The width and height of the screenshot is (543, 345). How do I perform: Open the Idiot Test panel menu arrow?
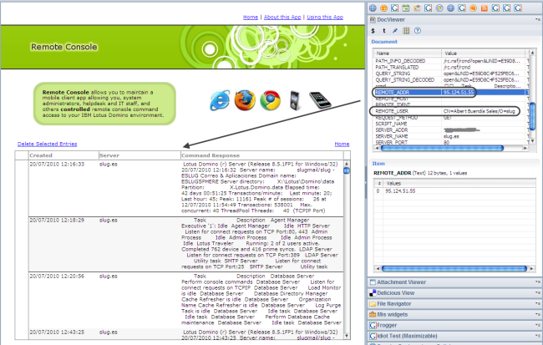click(x=537, y=336)
